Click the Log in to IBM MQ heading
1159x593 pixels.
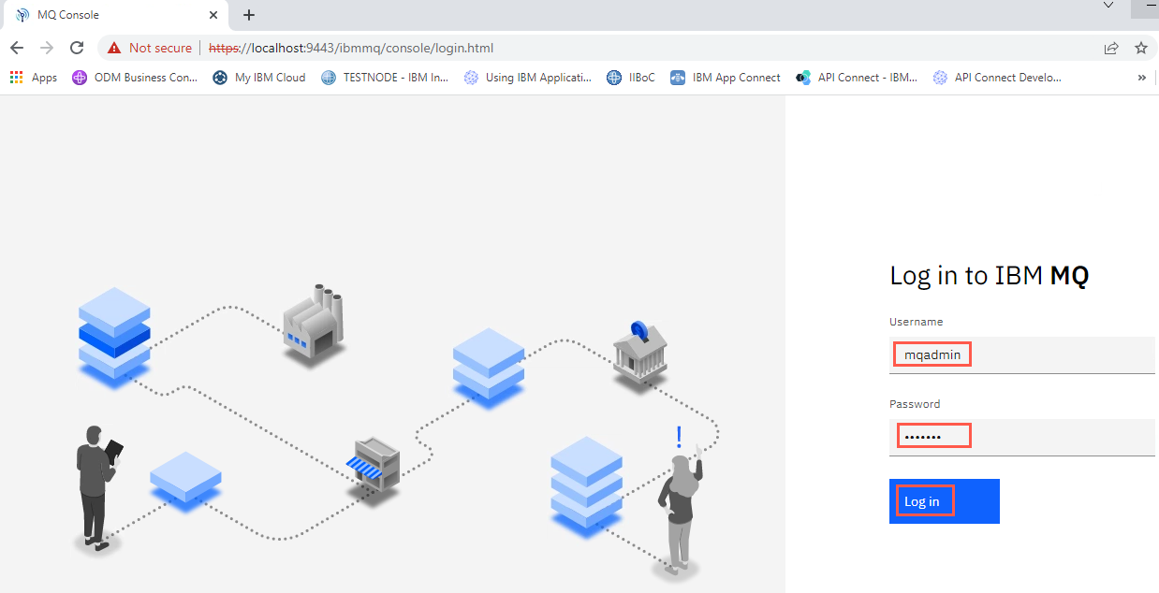990,275
